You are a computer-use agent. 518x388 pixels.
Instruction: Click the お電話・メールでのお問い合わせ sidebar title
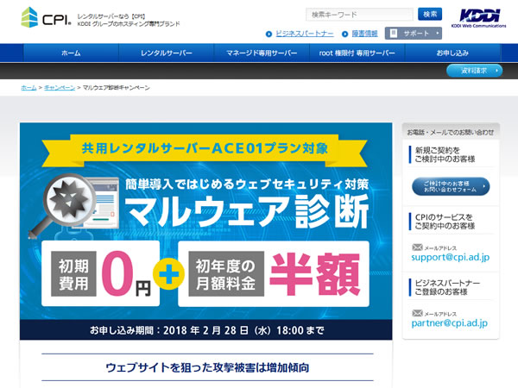tap(451, 133)
